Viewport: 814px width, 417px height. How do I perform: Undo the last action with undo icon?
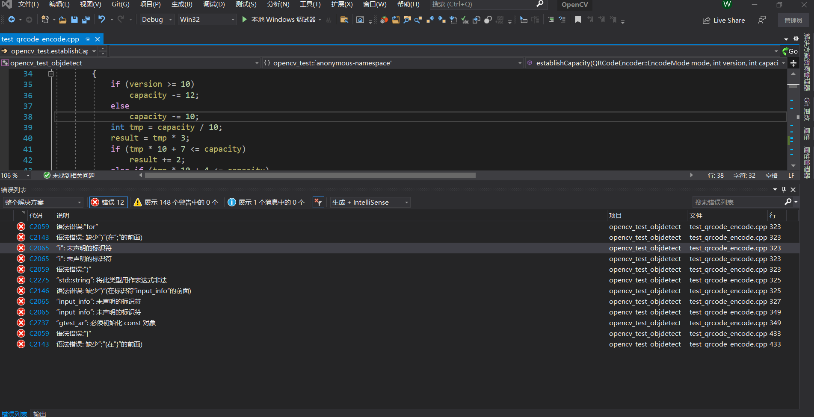click(101, 19)
